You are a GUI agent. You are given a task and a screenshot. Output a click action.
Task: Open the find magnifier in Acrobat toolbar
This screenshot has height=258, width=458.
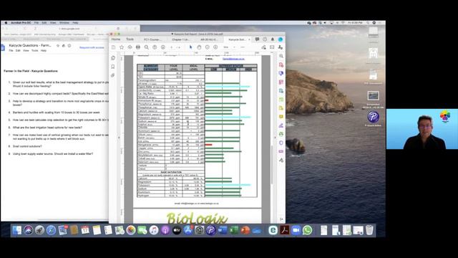coord(146,47)
